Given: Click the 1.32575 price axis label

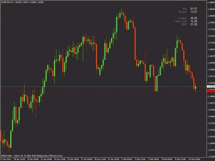Looking at the screenshot, I should (211, 150).
